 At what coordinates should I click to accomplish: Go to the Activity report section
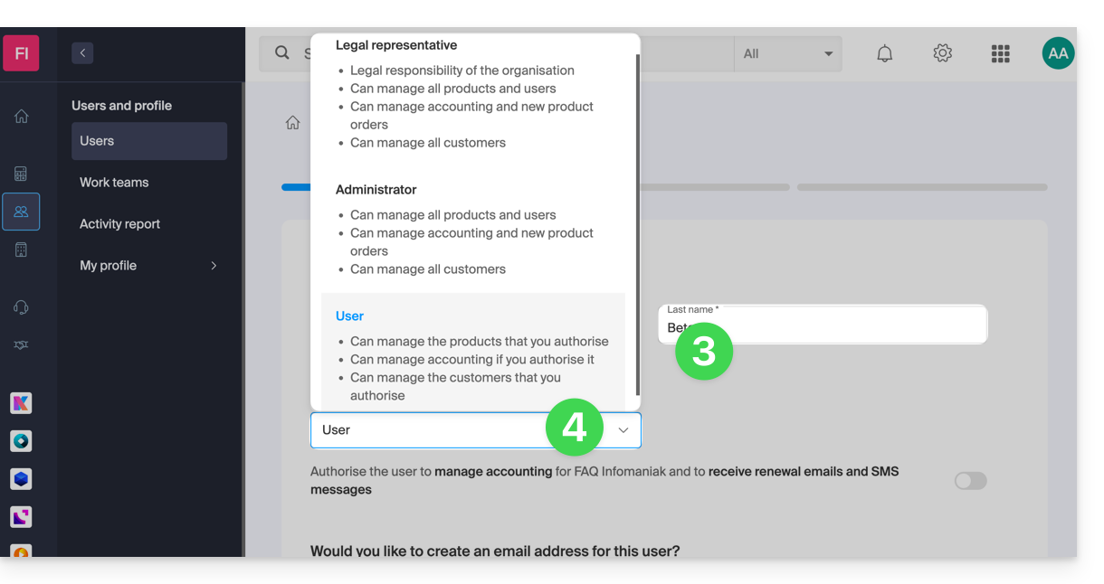tap(119, 224)
